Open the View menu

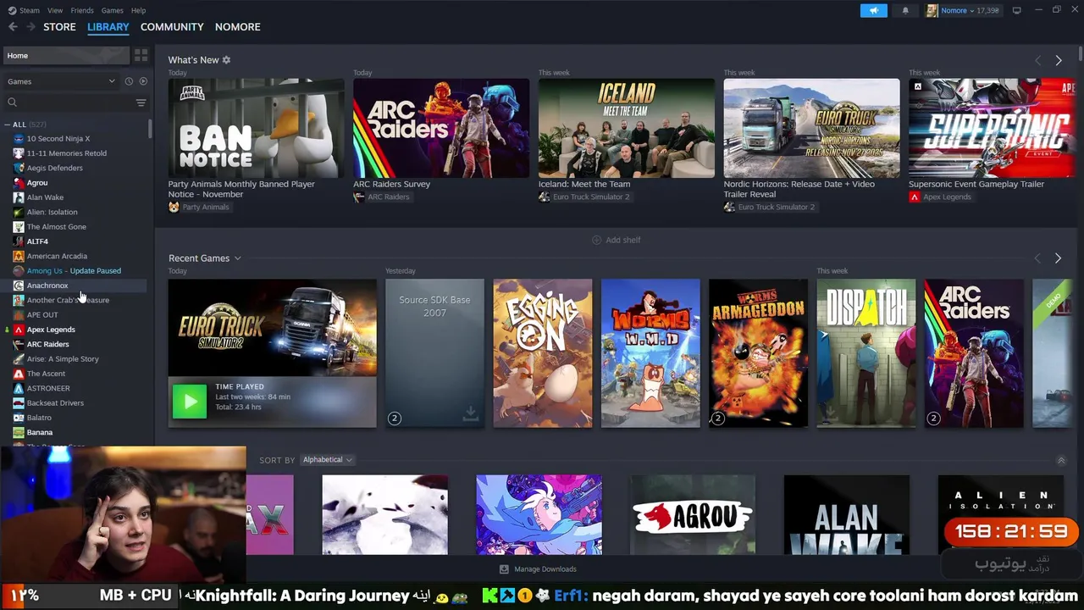click(55, 10)
